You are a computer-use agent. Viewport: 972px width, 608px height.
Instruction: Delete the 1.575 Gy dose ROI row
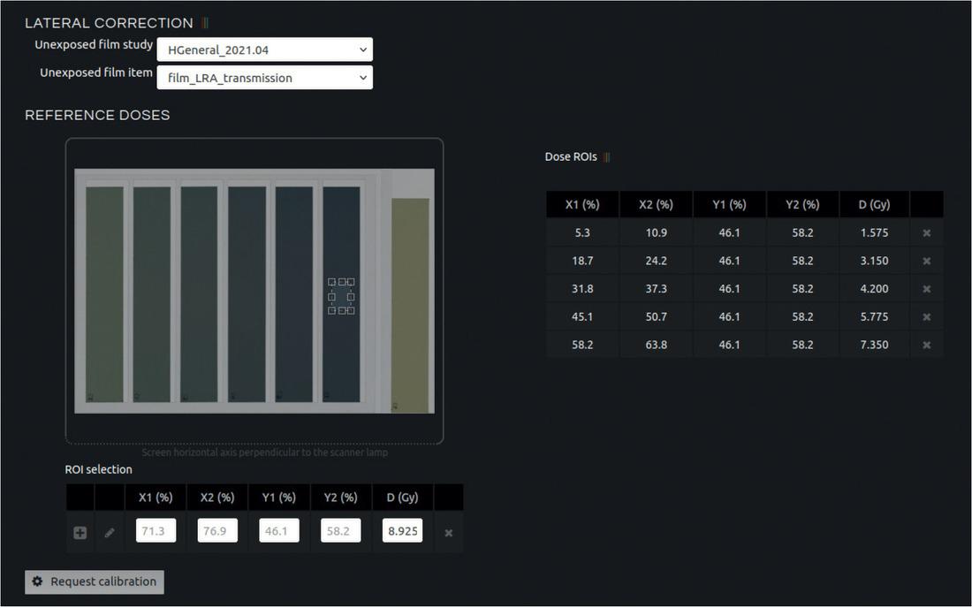pos(926,233)
